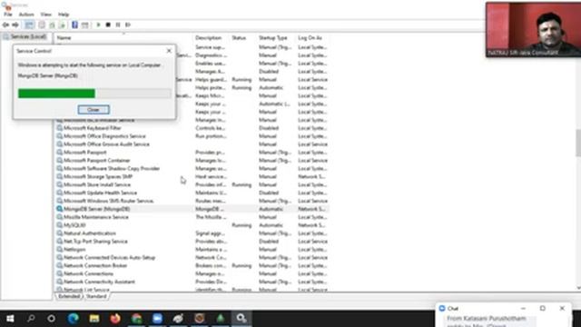Minimize the Chat popup window
The width and height of the screenshot is (581, 327).
pyautogui.click(x=523, y=309)
